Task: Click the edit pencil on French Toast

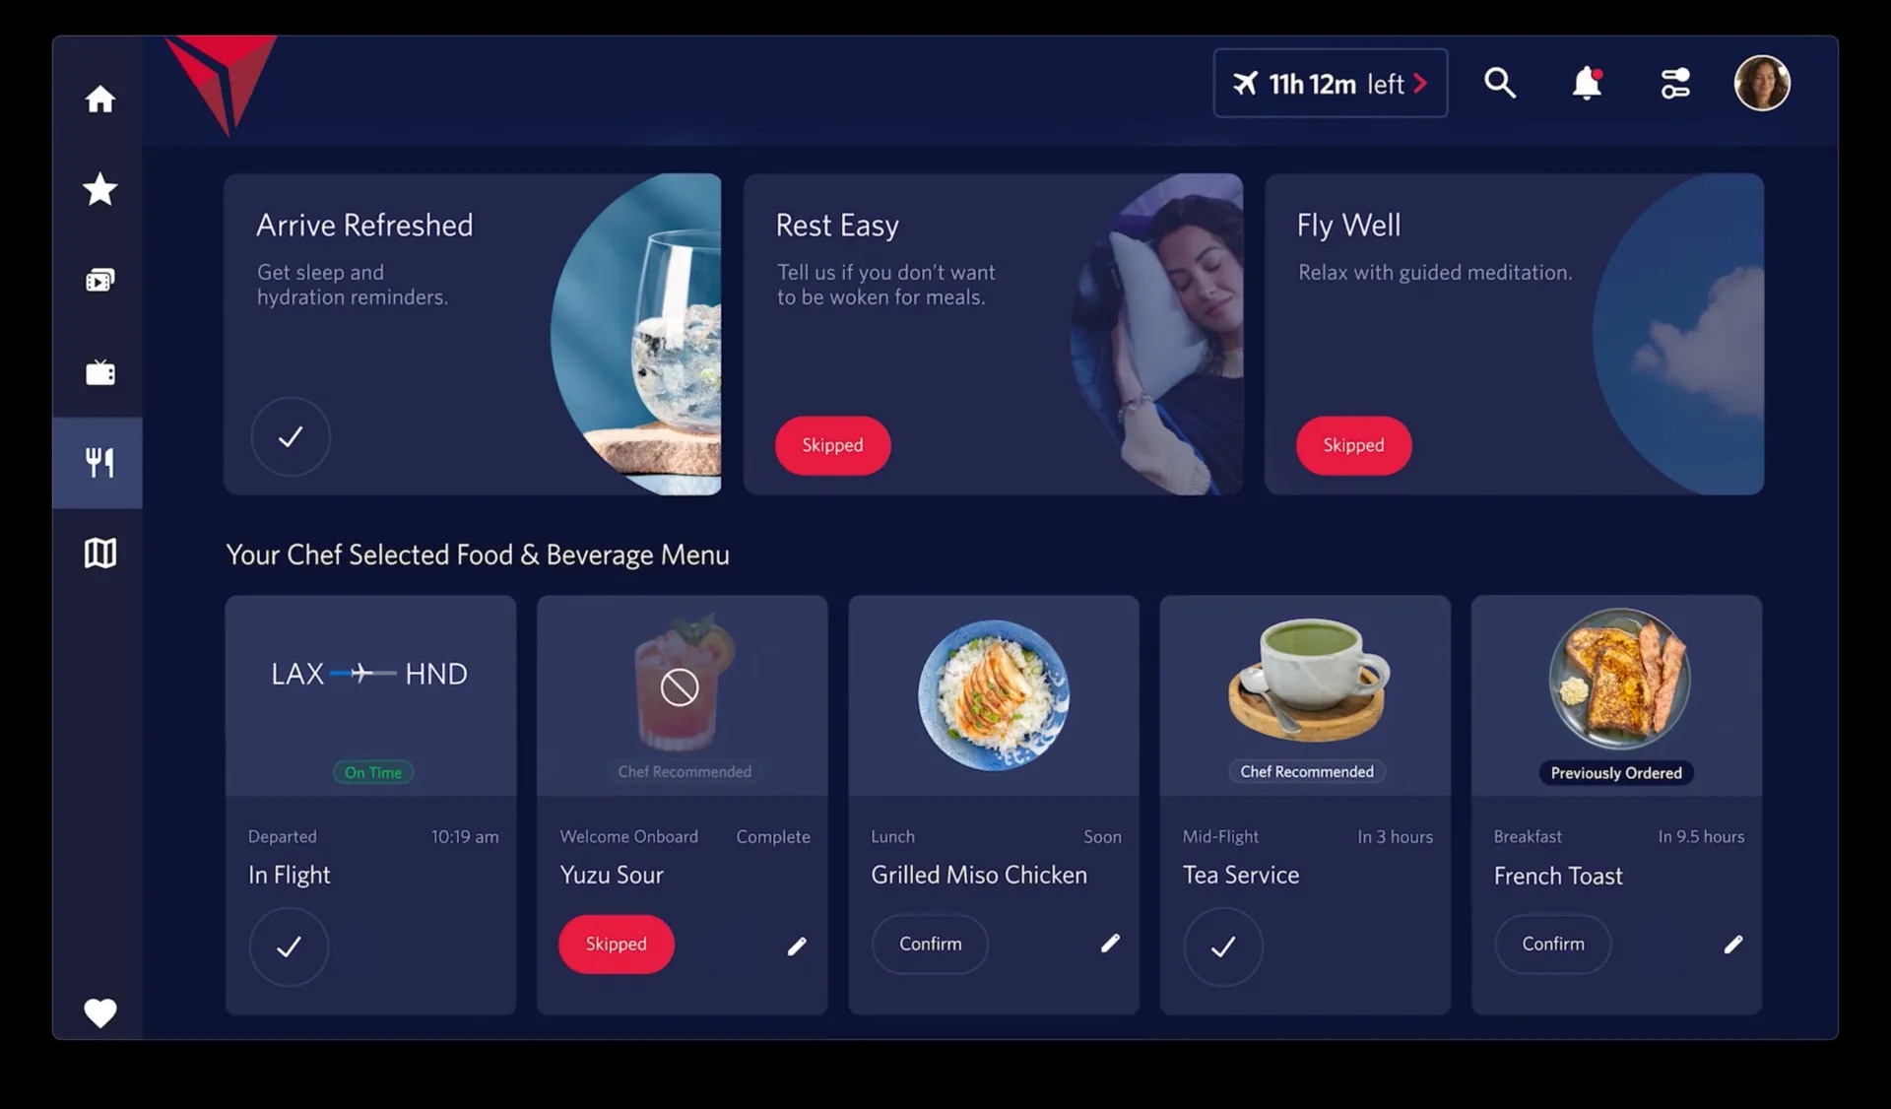Action: 1732,944
